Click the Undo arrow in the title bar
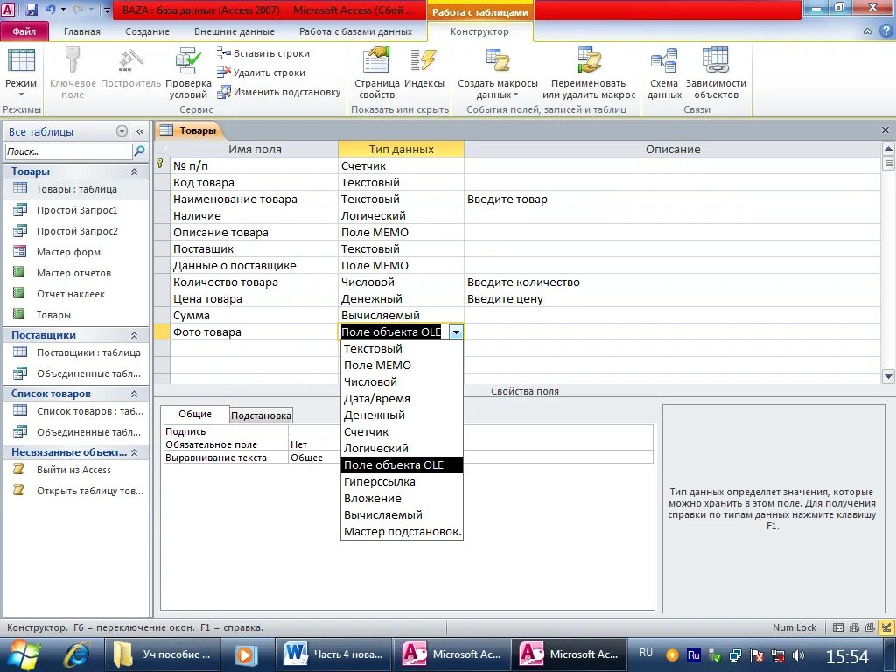The image size is (896, 672). point(51,10)
